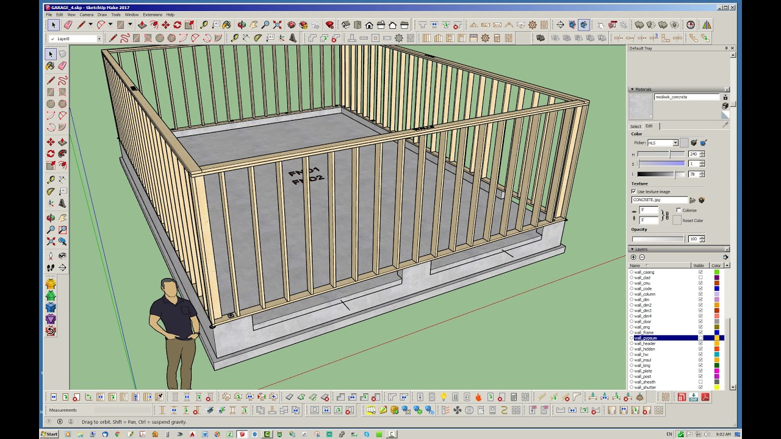781x439 pixels.
Task: Click the Visible column header
Action: point(699,266)
